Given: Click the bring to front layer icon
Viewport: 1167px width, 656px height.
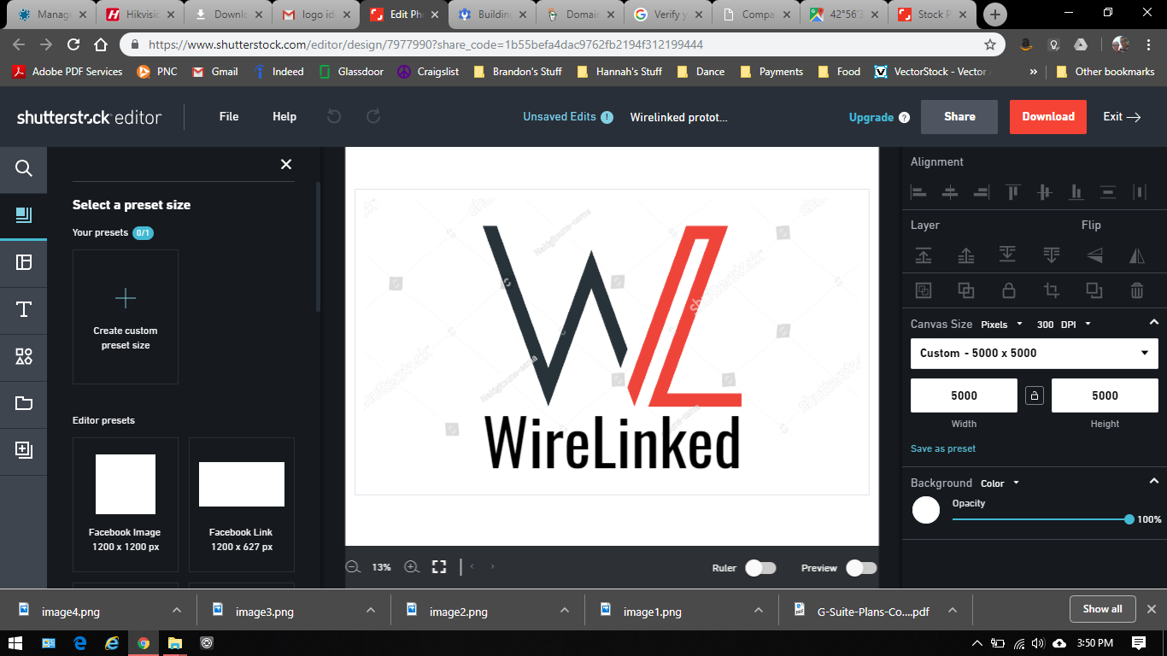Looking at the screenshot, I should [x=924, y=255].
